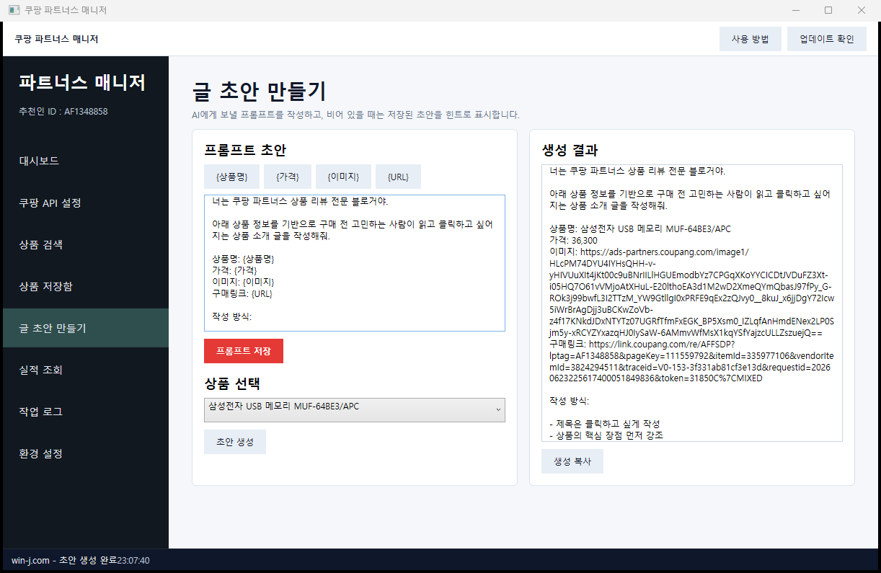Screen dimensions: 881x573
Task: Open the 상품 선택 product dropdown
Action: [x=355, y=410]
